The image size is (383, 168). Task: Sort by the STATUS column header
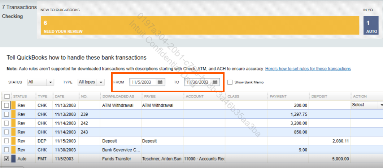(20, 96)
